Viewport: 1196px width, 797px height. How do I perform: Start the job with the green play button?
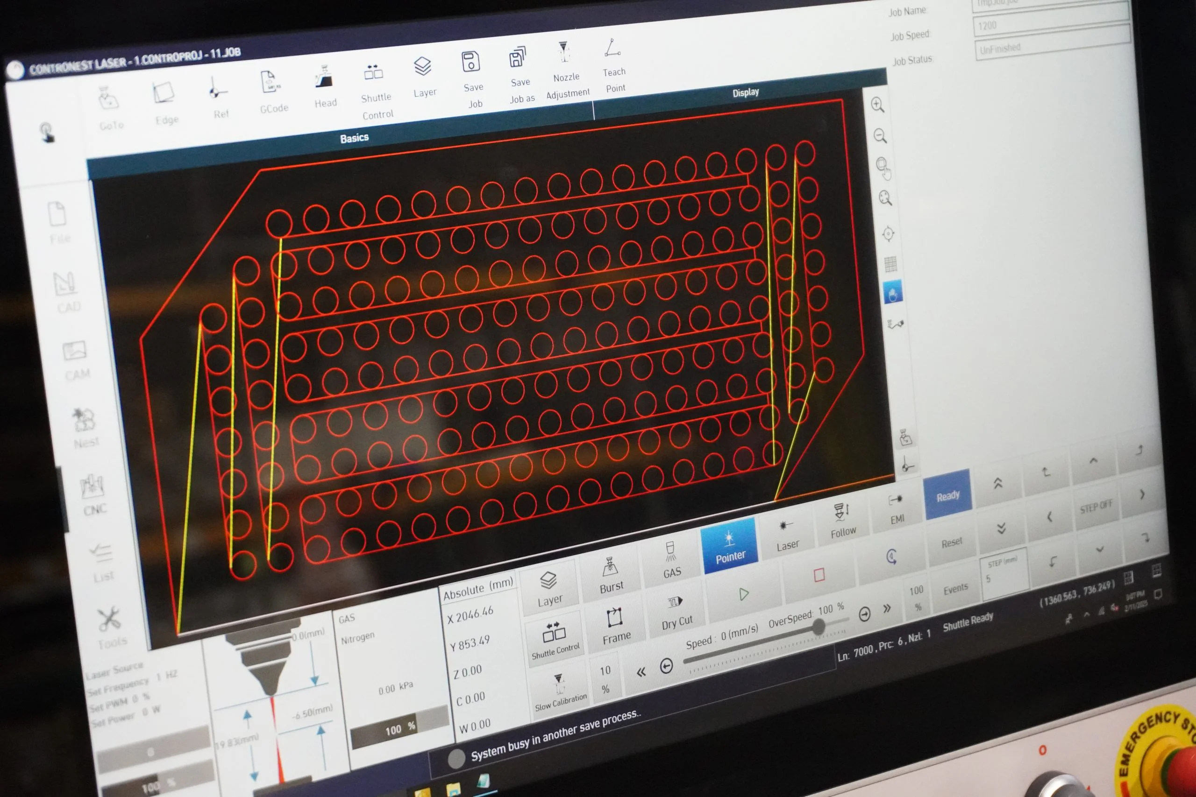743,594
